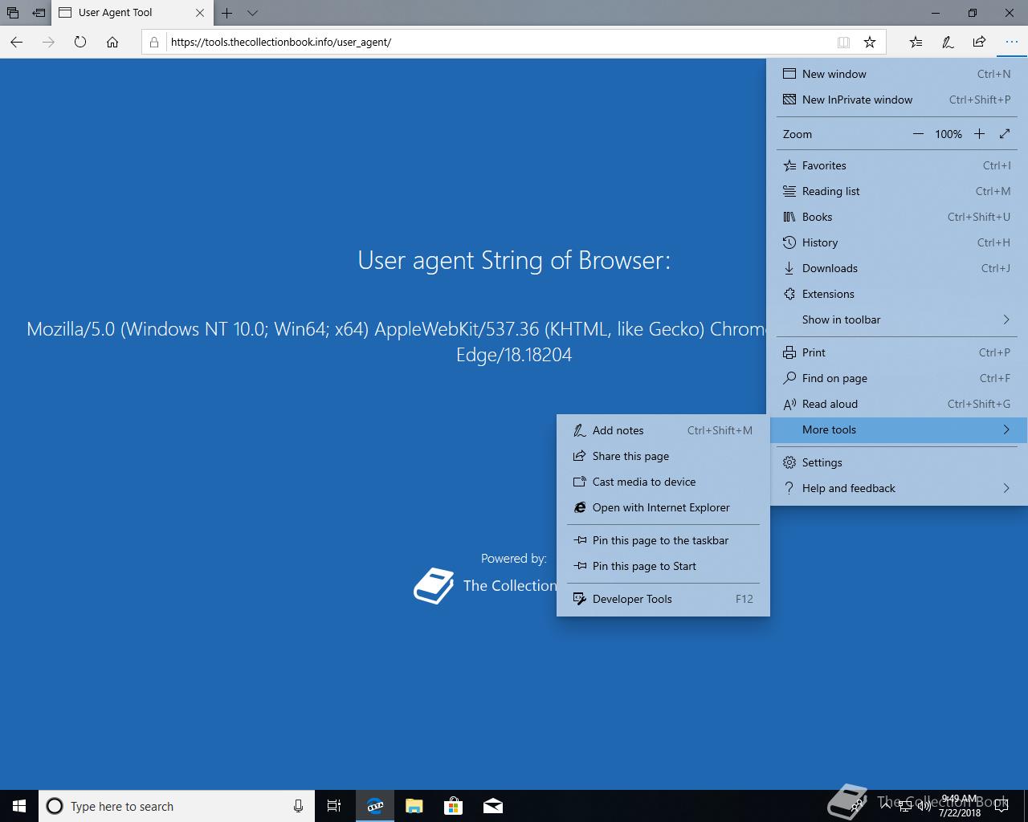Select Find on page
1028x822 pixels.
pos(898,378)
